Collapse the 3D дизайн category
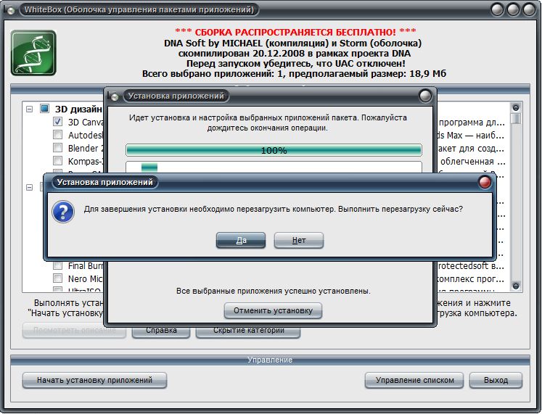This screenshot has height=414, width=542. coord(29,109)
